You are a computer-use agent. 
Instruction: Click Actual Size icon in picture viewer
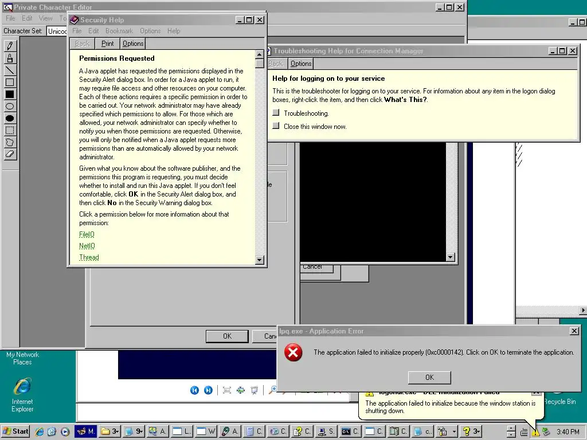click(x=241, y=390)
